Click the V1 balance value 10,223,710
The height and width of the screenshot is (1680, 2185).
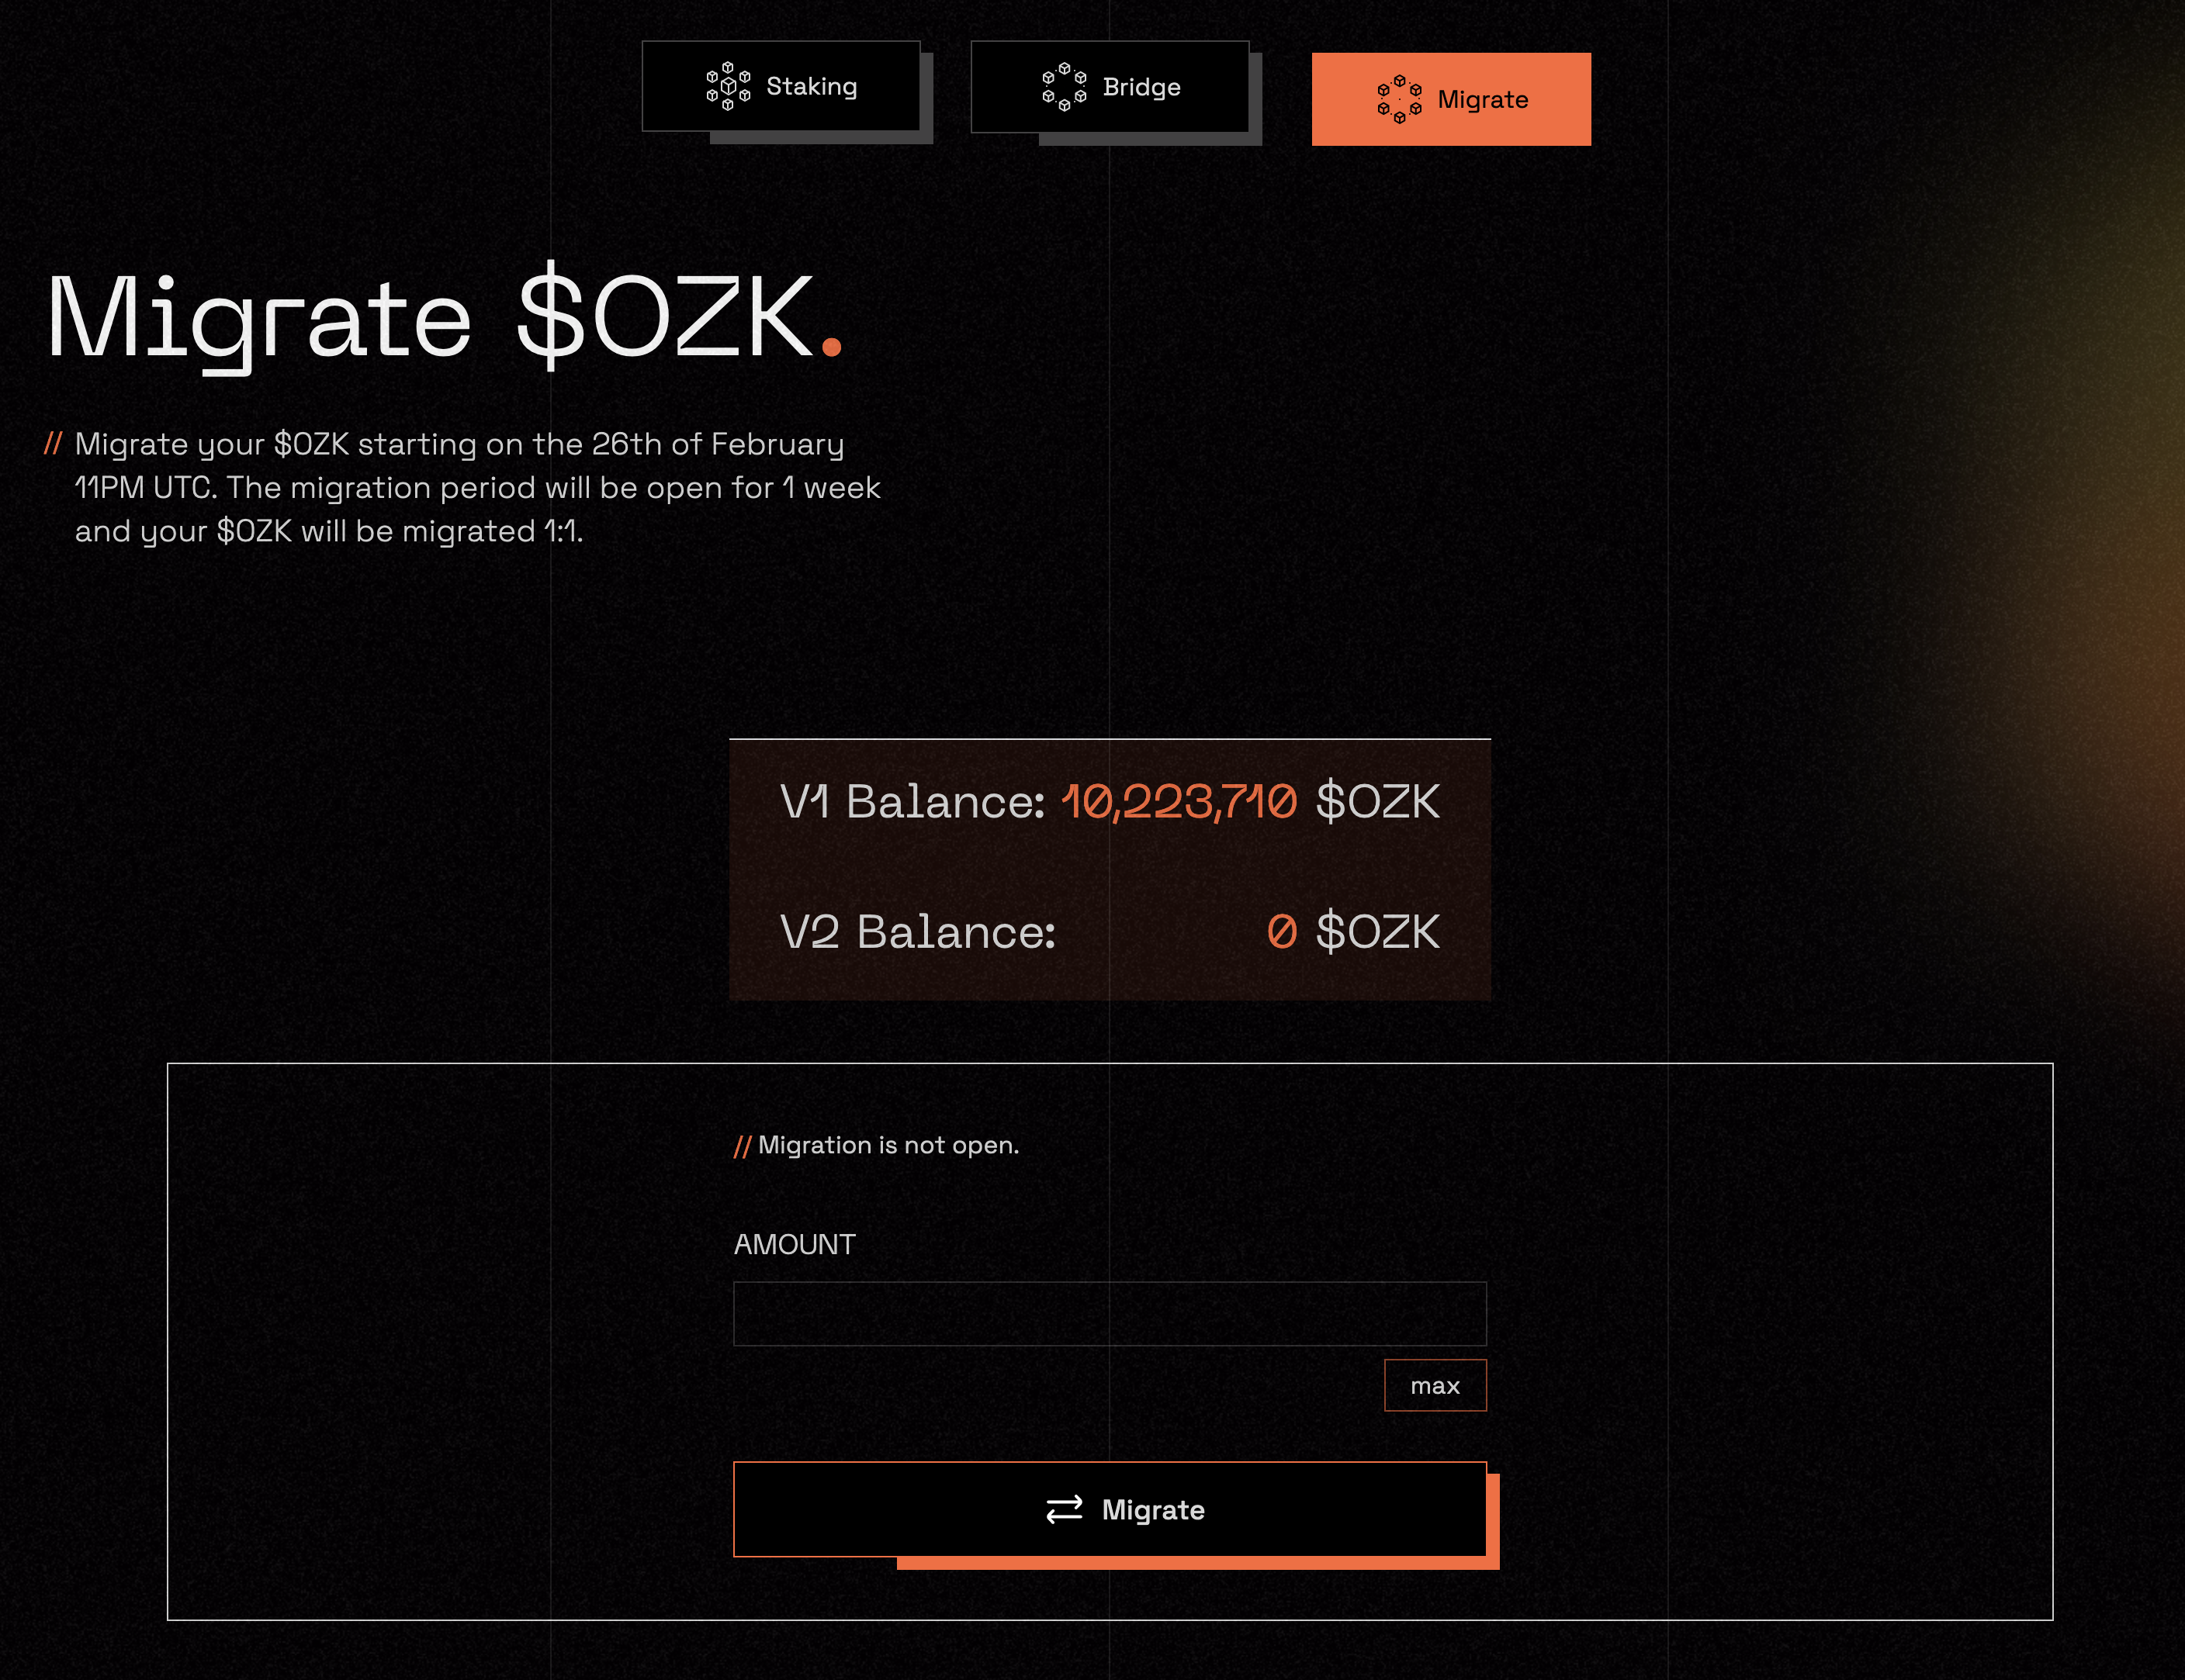tap(1179, 802)
